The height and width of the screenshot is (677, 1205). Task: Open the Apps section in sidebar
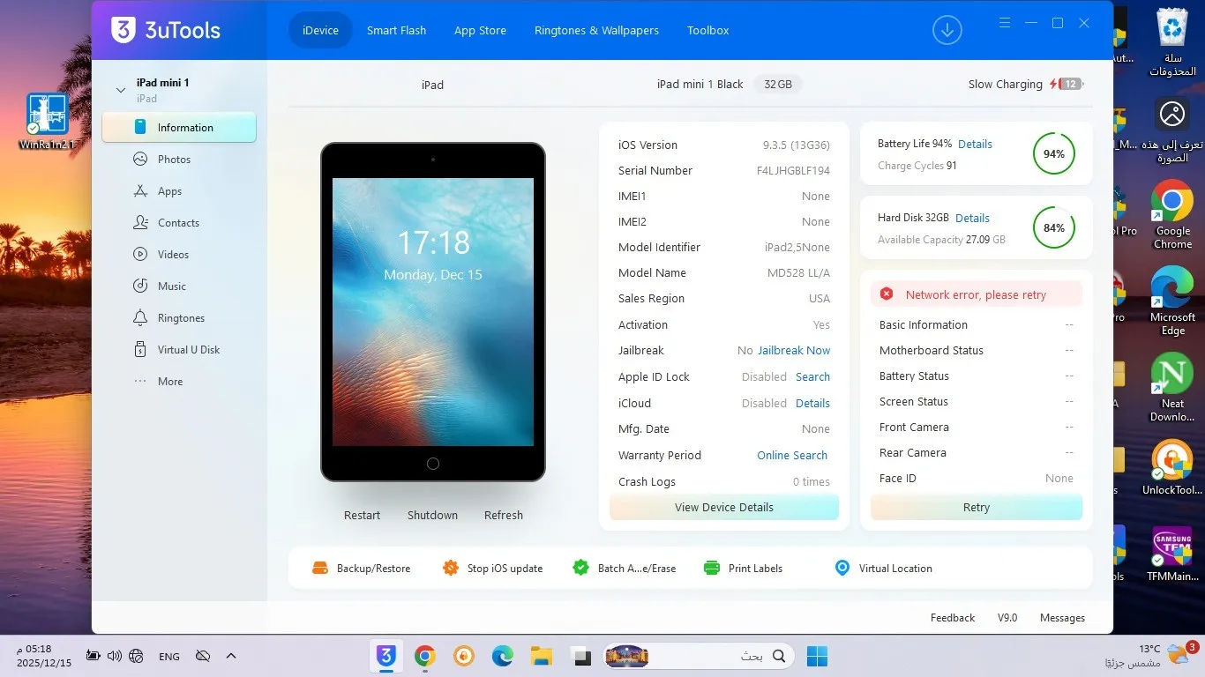point(169,191)
